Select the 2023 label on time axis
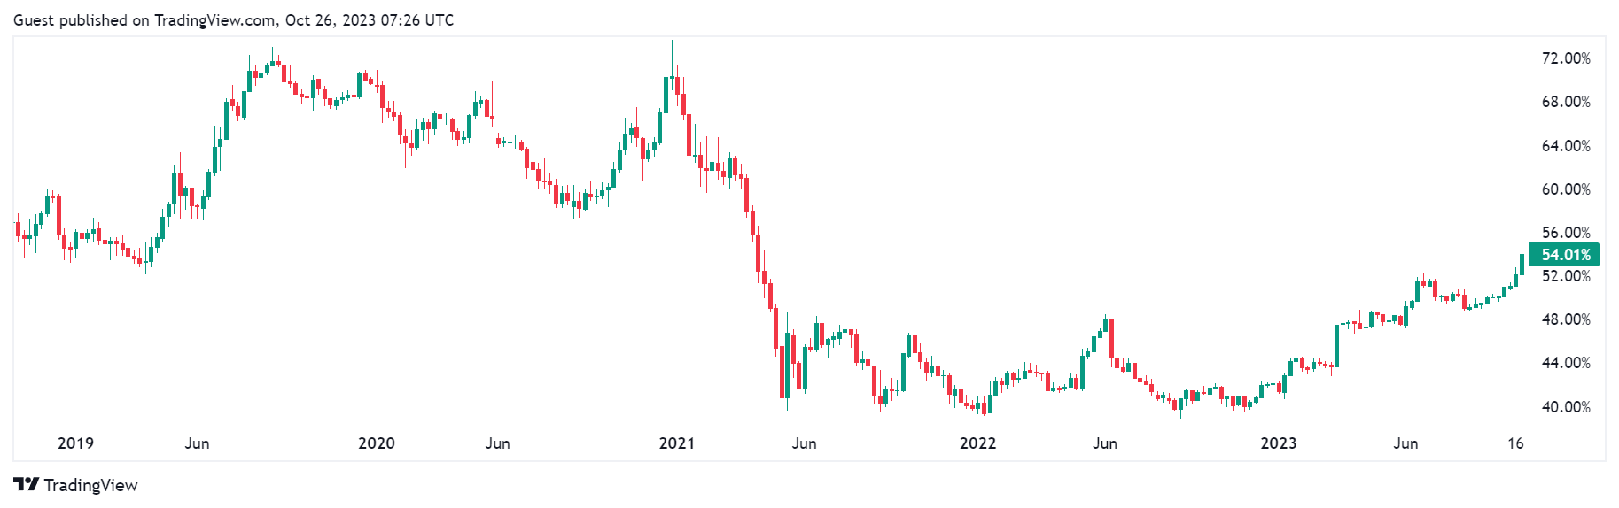 point(1278,443)
